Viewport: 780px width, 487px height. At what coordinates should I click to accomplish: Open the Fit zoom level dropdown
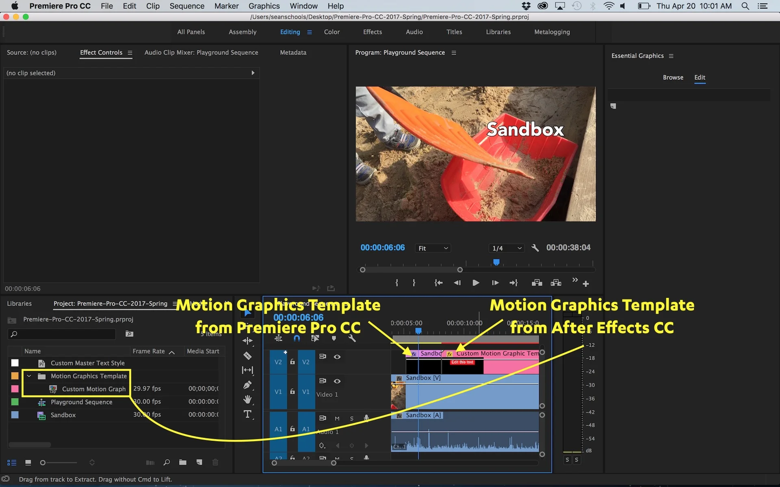tap(433, 248)
